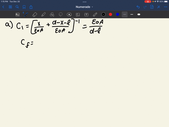Select the Pen tool
The width and height of the screenshot is (169, 127).
click(26, 14)
